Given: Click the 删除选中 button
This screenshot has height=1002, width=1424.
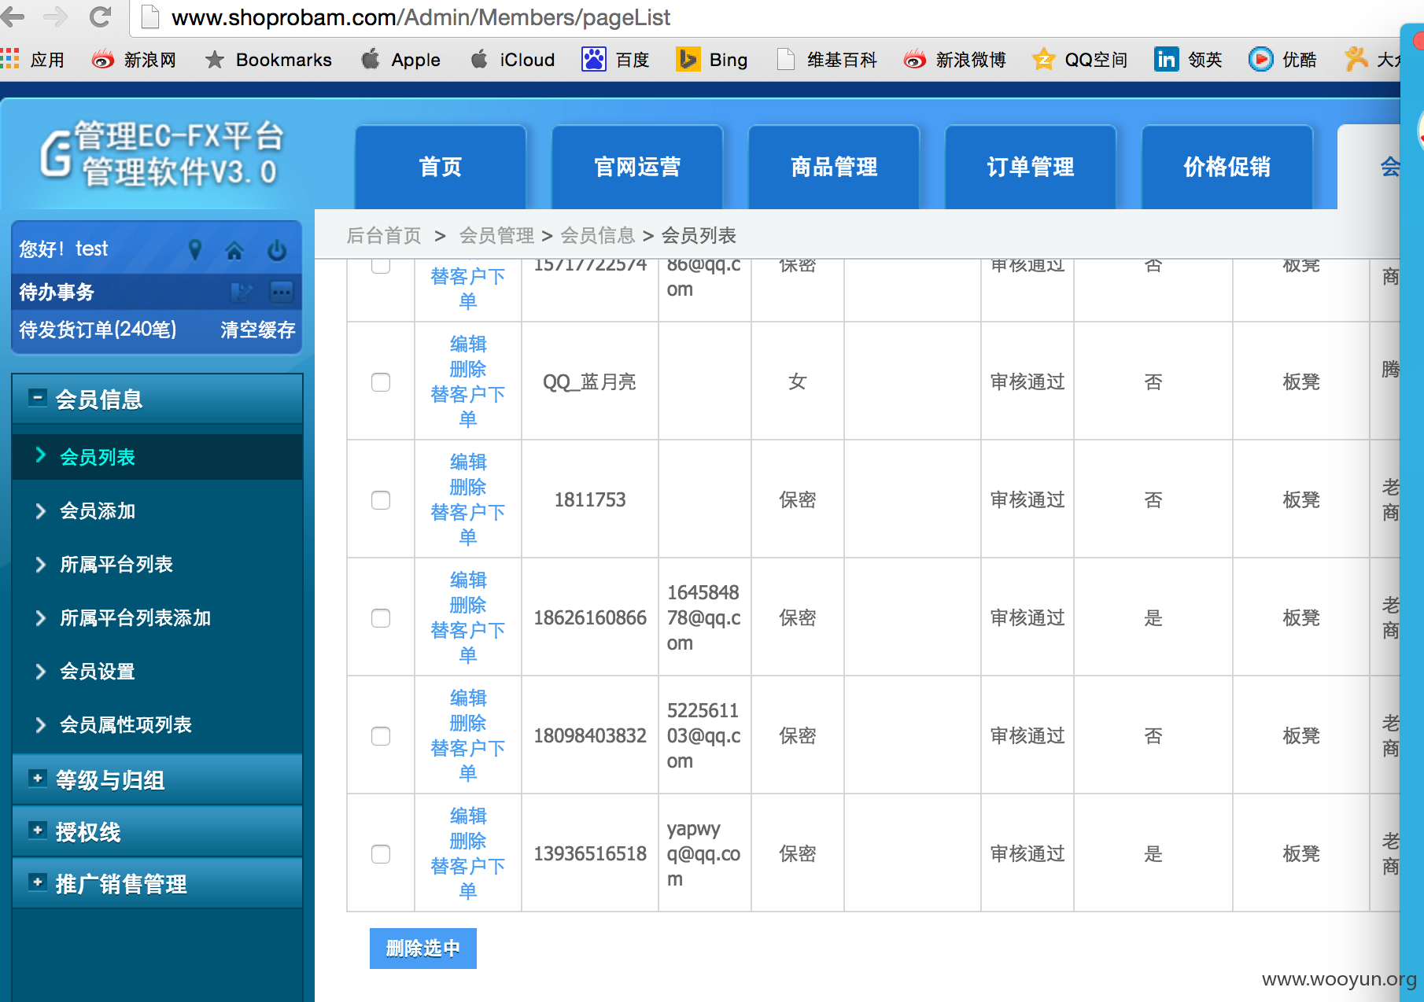Looking at the screenshot, I should 423,949.
